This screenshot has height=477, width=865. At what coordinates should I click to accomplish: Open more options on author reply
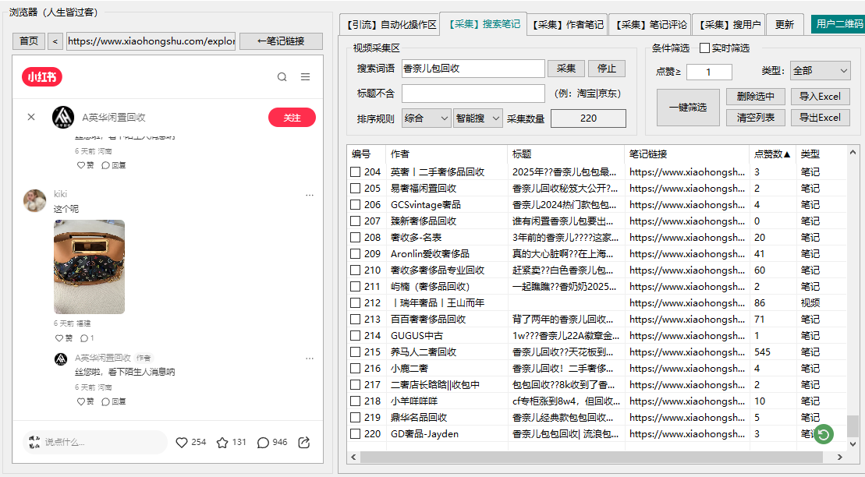[x=310, y=359]
